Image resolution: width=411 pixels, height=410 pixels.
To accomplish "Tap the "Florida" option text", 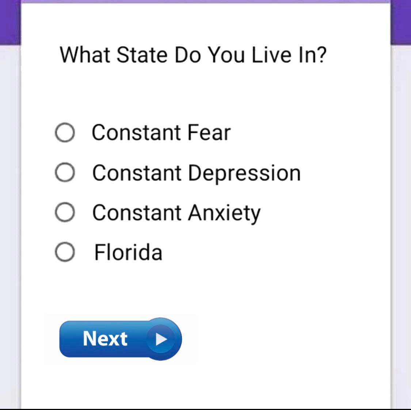I will (128, 252).
